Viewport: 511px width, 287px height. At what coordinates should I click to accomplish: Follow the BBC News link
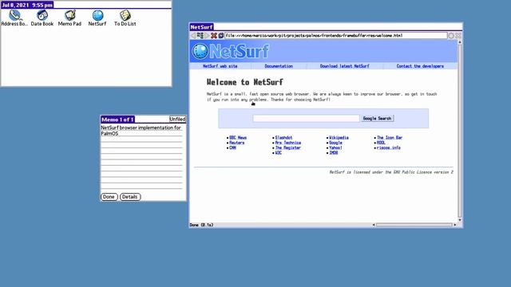(238, 138)
